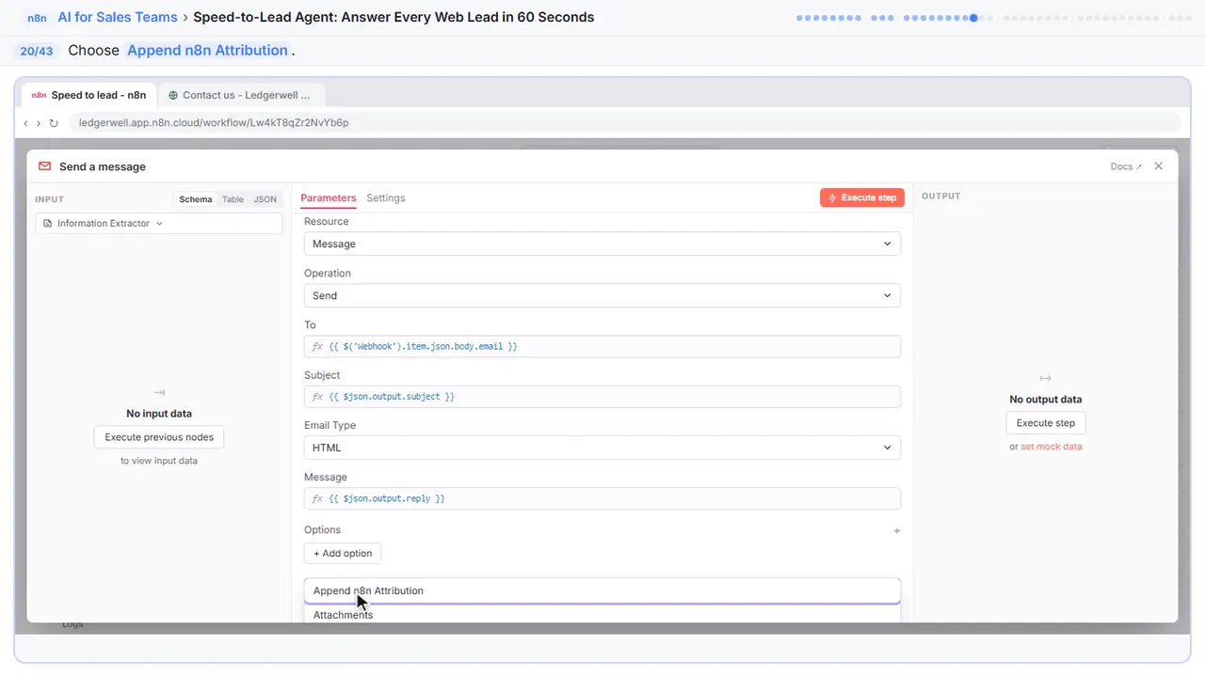Click the n8n logo badge in the top header
Image resolution: width=1205 pixels, height=677 pixels.
pyautogui.click(x=37, y=17)
